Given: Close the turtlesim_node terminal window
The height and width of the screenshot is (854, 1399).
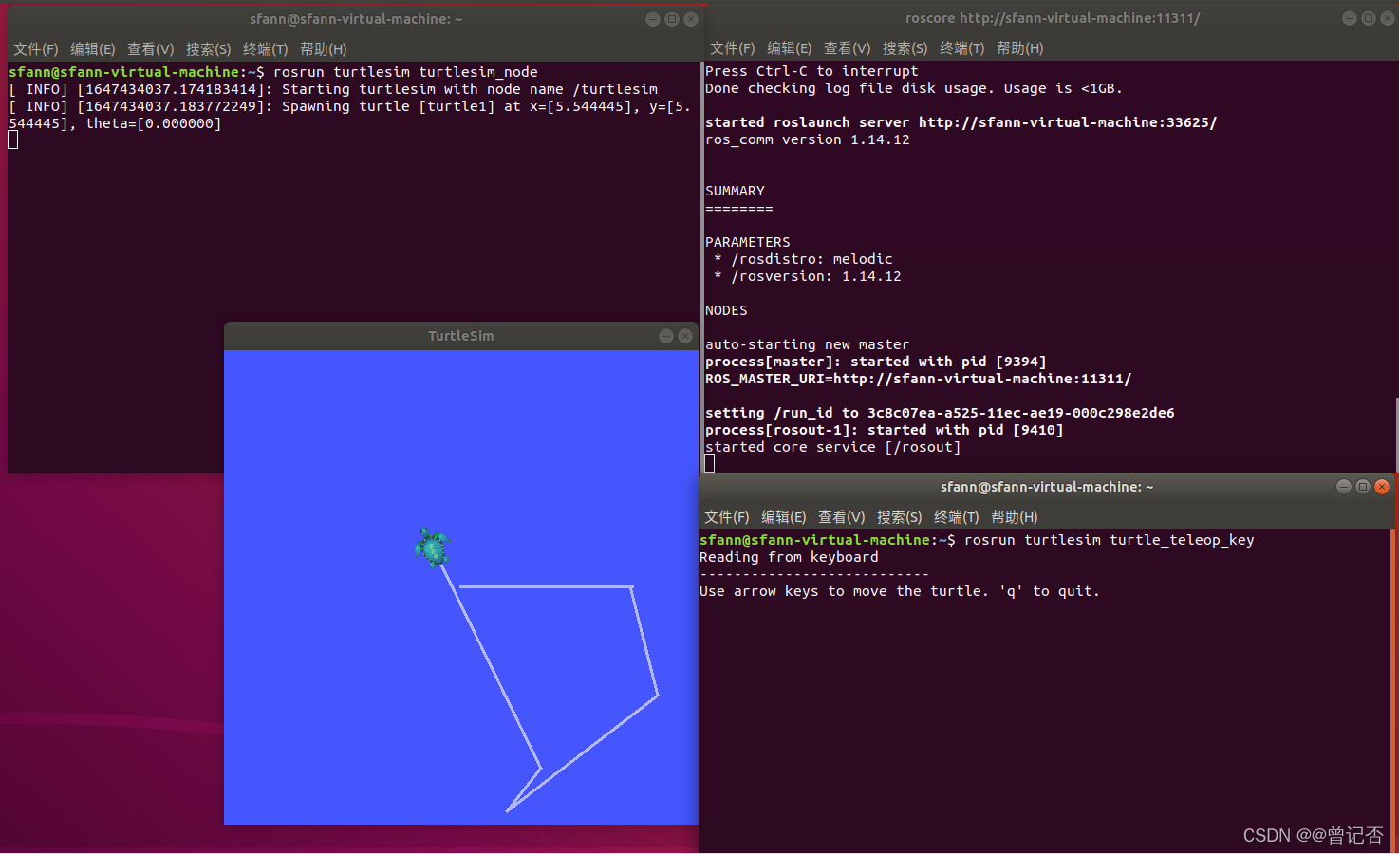Looking at the screenshot, I should pyautogui.click(x=691, y=19).
